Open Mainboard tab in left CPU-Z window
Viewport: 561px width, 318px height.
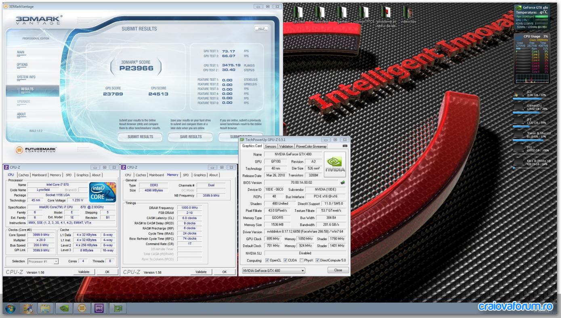[x=40, y=175]
